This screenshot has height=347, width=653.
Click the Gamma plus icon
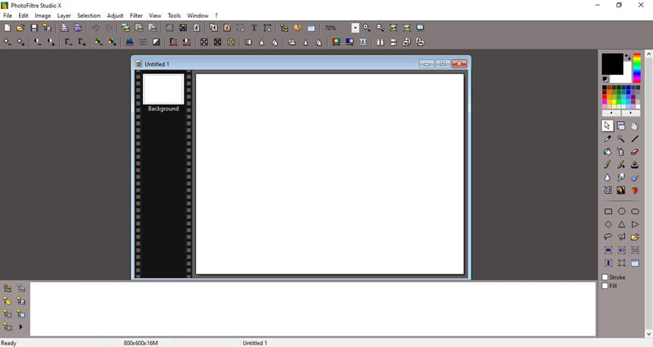click(82, 42)
